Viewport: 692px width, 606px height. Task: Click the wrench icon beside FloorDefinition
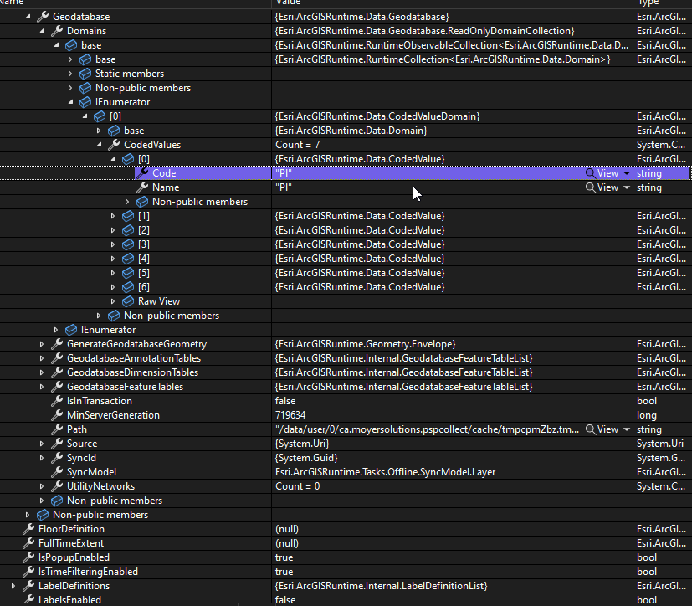(28, 529)
